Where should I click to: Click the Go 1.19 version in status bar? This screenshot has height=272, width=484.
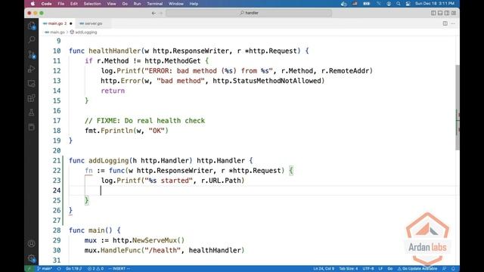[73, 269]
